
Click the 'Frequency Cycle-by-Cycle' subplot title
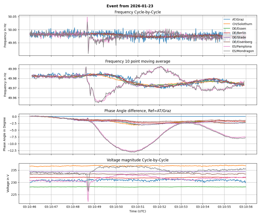click(138, 12)
